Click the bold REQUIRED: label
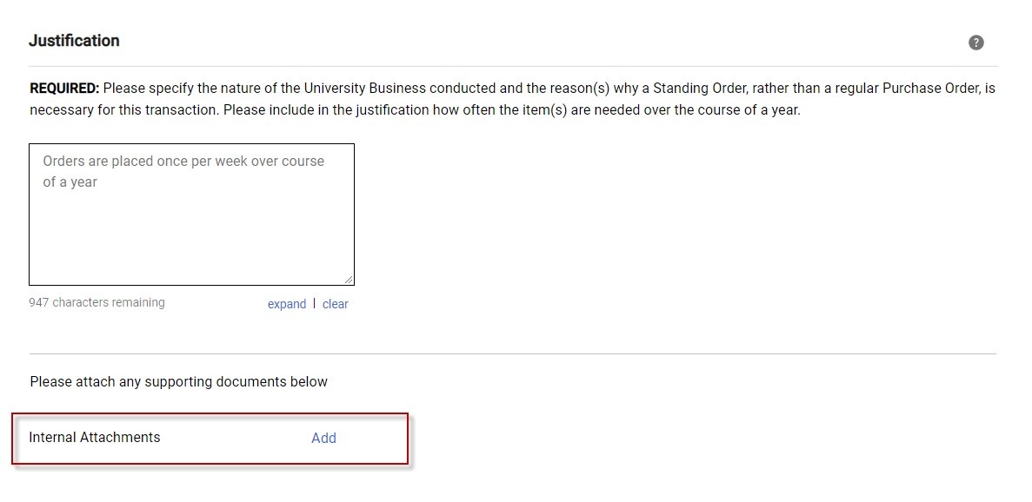1032x502 pixels. coord(65,89)
